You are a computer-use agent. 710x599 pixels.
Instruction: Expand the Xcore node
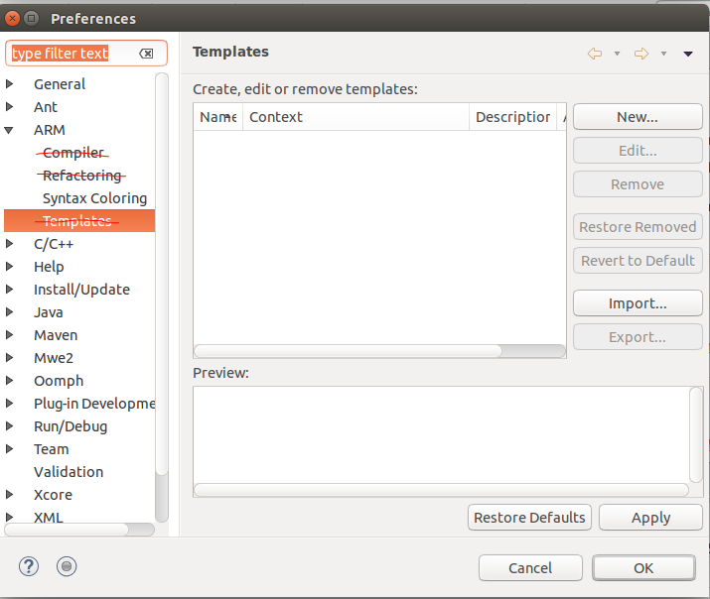pos(9,495)
